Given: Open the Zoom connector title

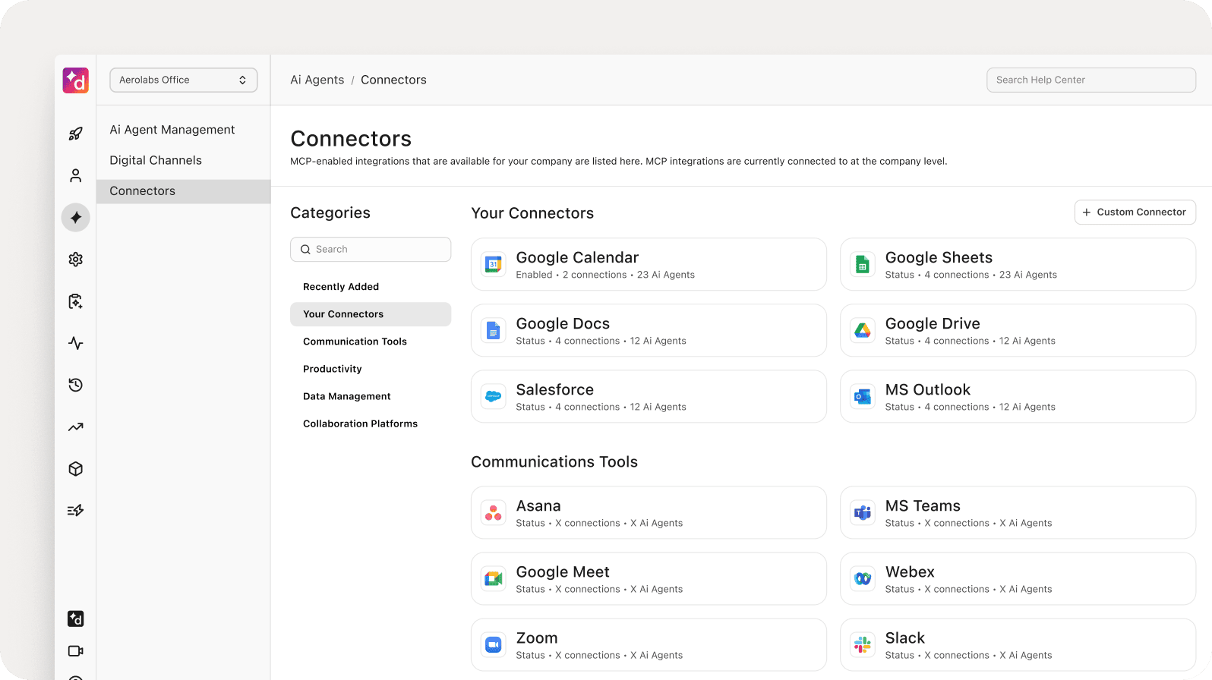Looking at the screenshot, I should tap(537, 638).
